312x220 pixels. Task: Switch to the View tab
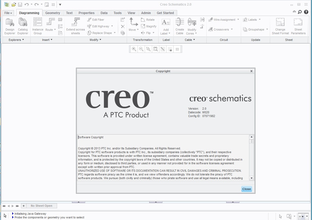(131, 13)
